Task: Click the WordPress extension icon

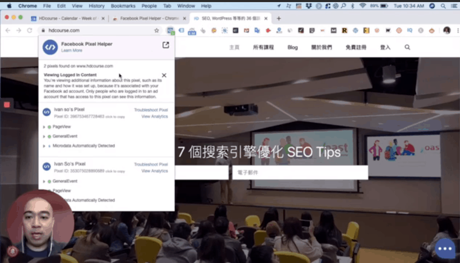Action: (355, 30)
